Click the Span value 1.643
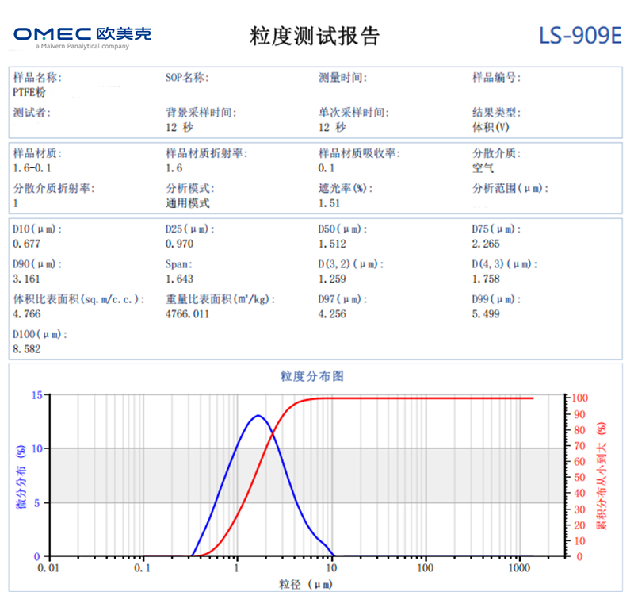 pyautogui.click(x=179, y=279)
